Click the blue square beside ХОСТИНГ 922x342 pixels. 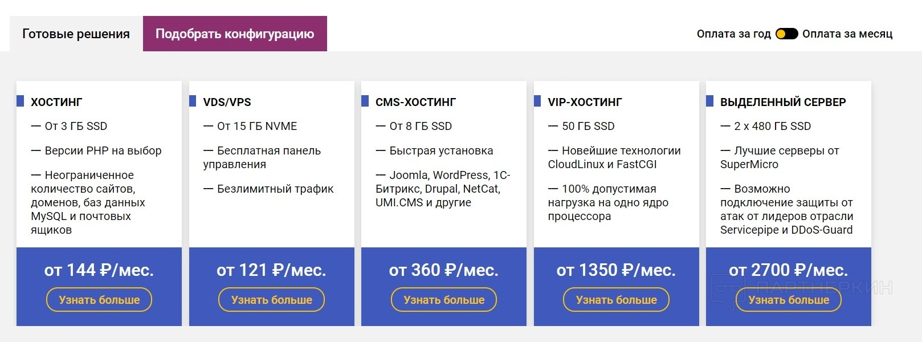[x=21, y=101]
